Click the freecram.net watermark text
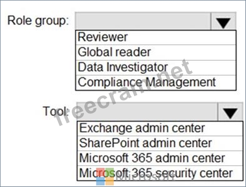This screenshot has width=246, height=187. 124,92
